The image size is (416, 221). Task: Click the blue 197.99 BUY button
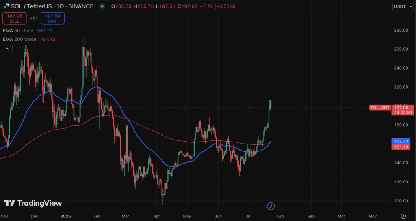click(52, 19)
